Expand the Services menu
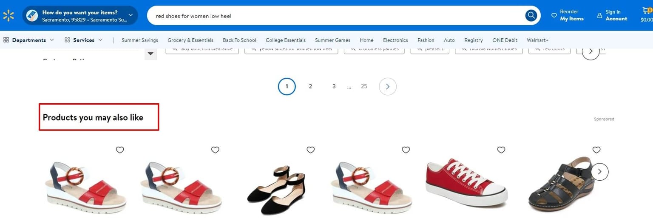This screenshot has width=653, height=224. pos(84,40)
